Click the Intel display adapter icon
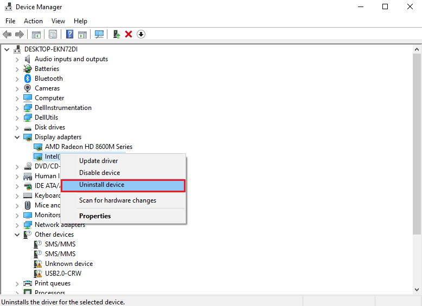The image size is (422, 306). [38, 157]
